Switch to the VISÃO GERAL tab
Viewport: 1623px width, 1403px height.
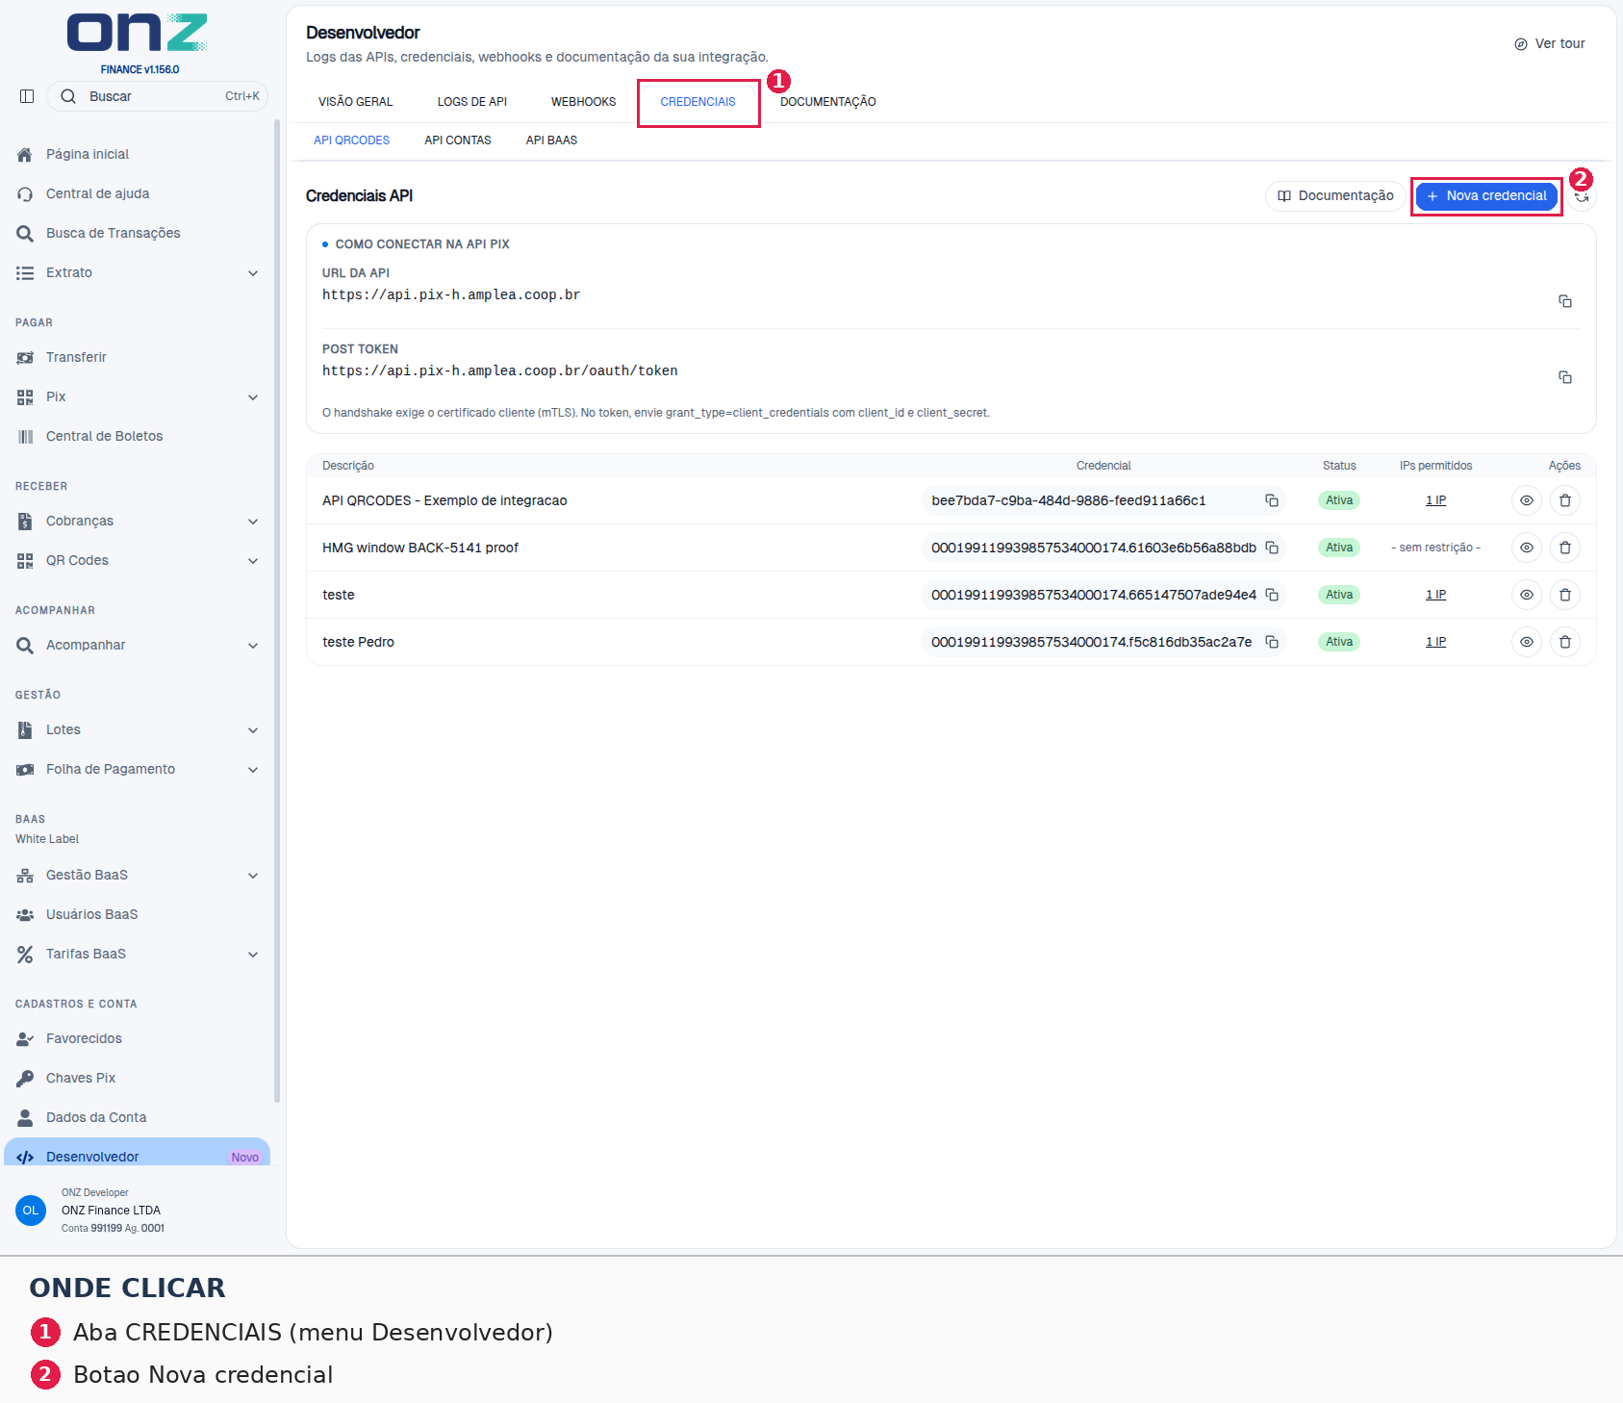355,102
